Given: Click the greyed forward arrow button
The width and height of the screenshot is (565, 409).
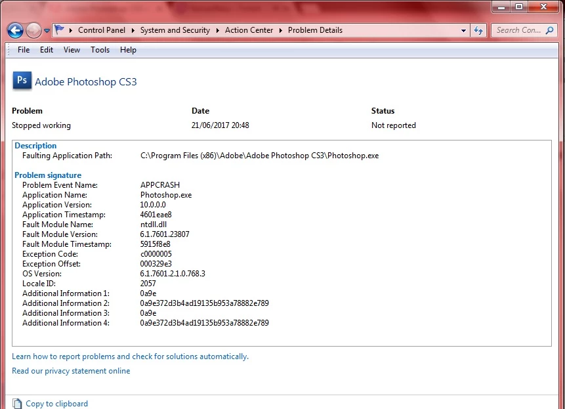Looking at the screenshot, I should point(34,30).
